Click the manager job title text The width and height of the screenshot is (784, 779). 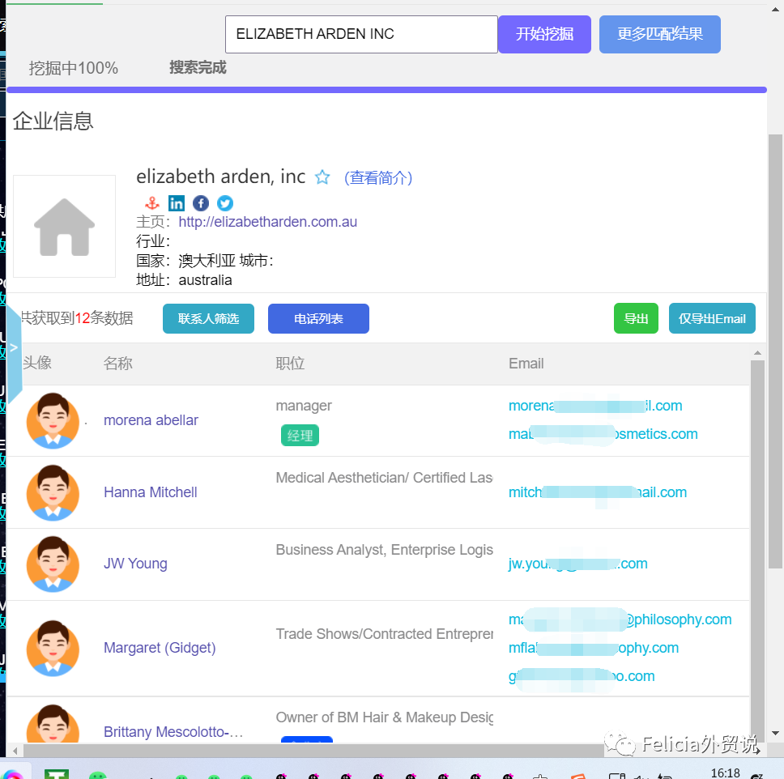pos(304,406)
